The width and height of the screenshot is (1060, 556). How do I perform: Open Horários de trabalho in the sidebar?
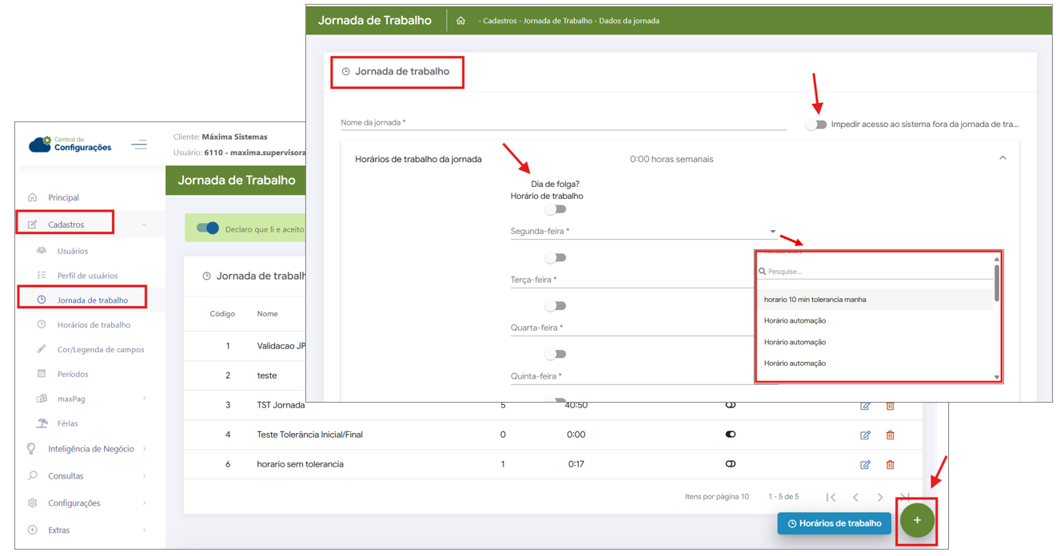pos(94,325)
